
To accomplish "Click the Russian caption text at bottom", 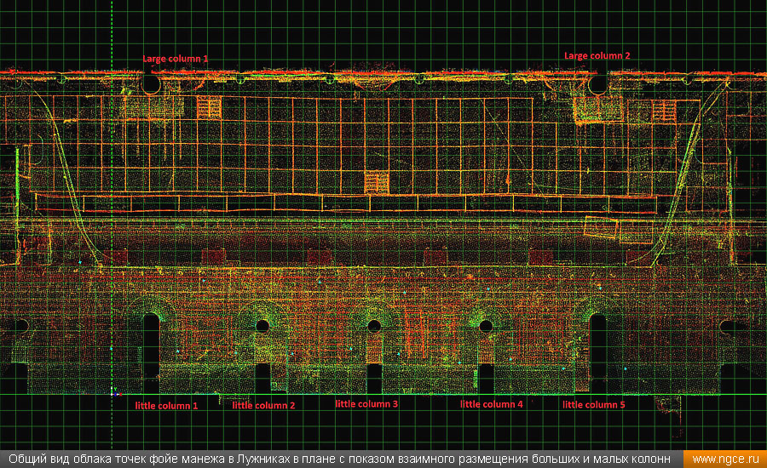I will tap(339, 459).
